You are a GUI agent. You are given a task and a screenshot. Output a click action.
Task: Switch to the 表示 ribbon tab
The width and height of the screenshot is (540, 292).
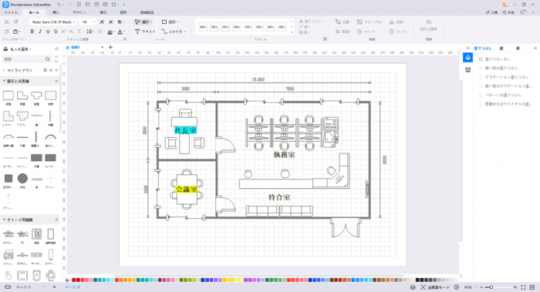point(103,12)
